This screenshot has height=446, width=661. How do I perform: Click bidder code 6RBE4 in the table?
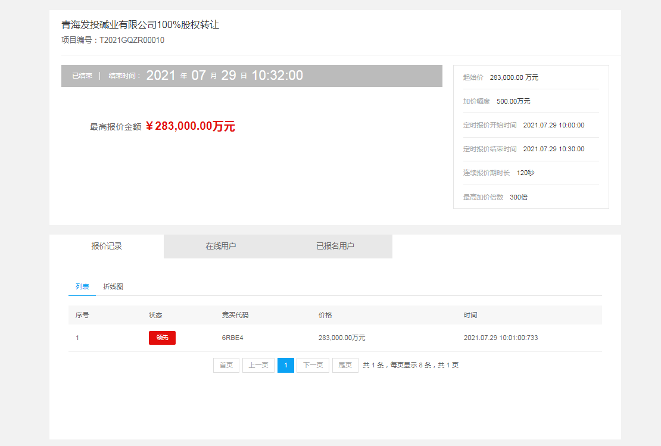click(x=233, y=338)
